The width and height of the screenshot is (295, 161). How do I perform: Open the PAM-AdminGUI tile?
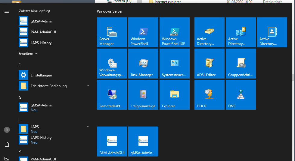pyautogui.click(x=112, y=142)
